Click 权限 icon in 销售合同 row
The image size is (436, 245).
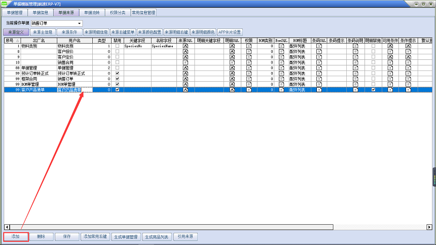click(x=249, y=62)
